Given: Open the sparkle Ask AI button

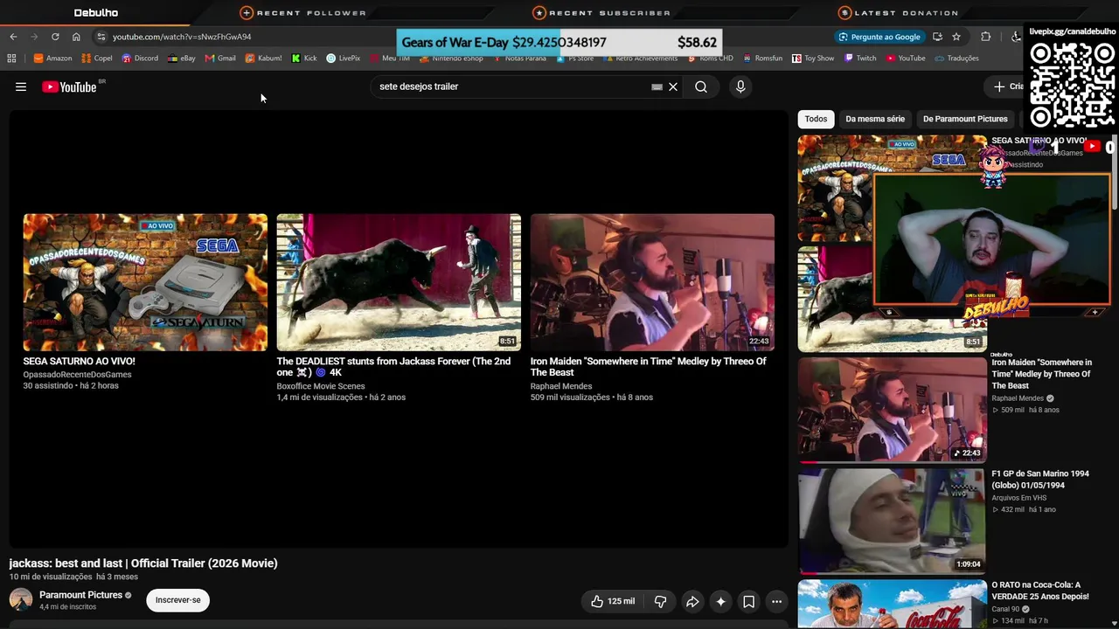Looking at the screenshot, I should [720, 601].
